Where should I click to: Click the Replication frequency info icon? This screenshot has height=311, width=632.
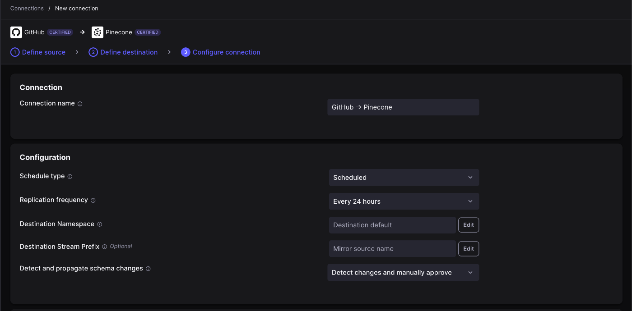coord(93,200)
